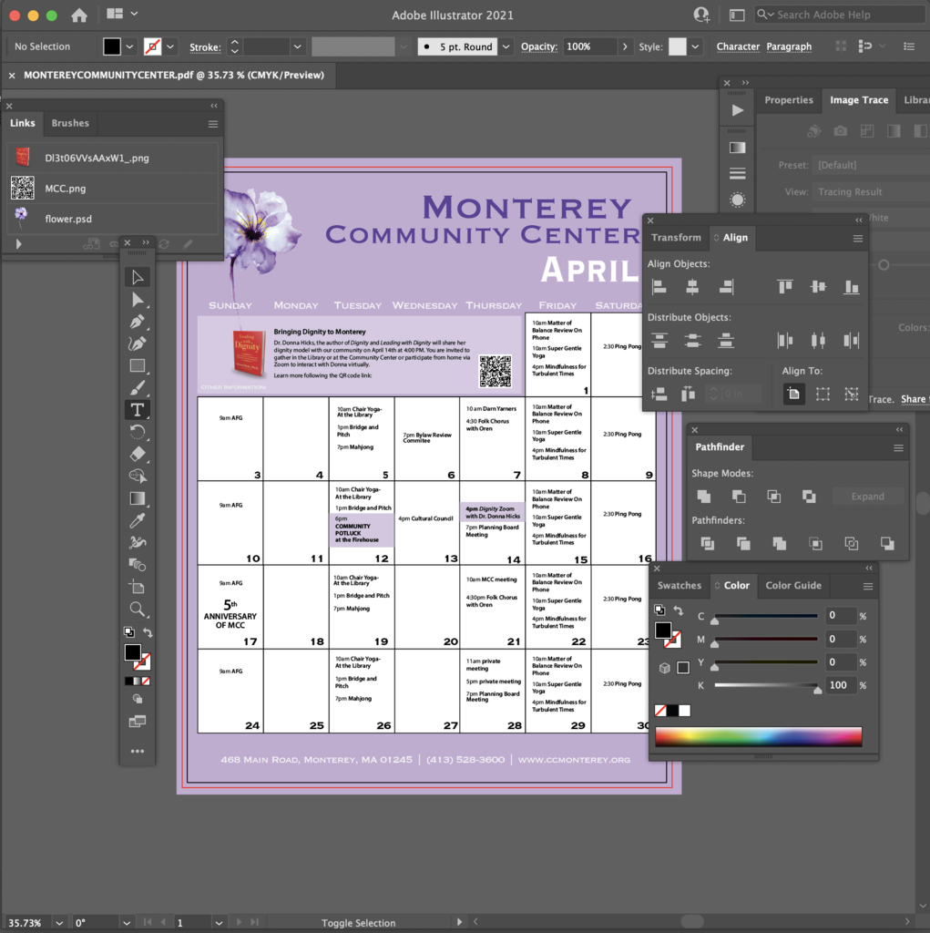
Task: Open the Pathfinder panel menu
Action: (898, 448)
